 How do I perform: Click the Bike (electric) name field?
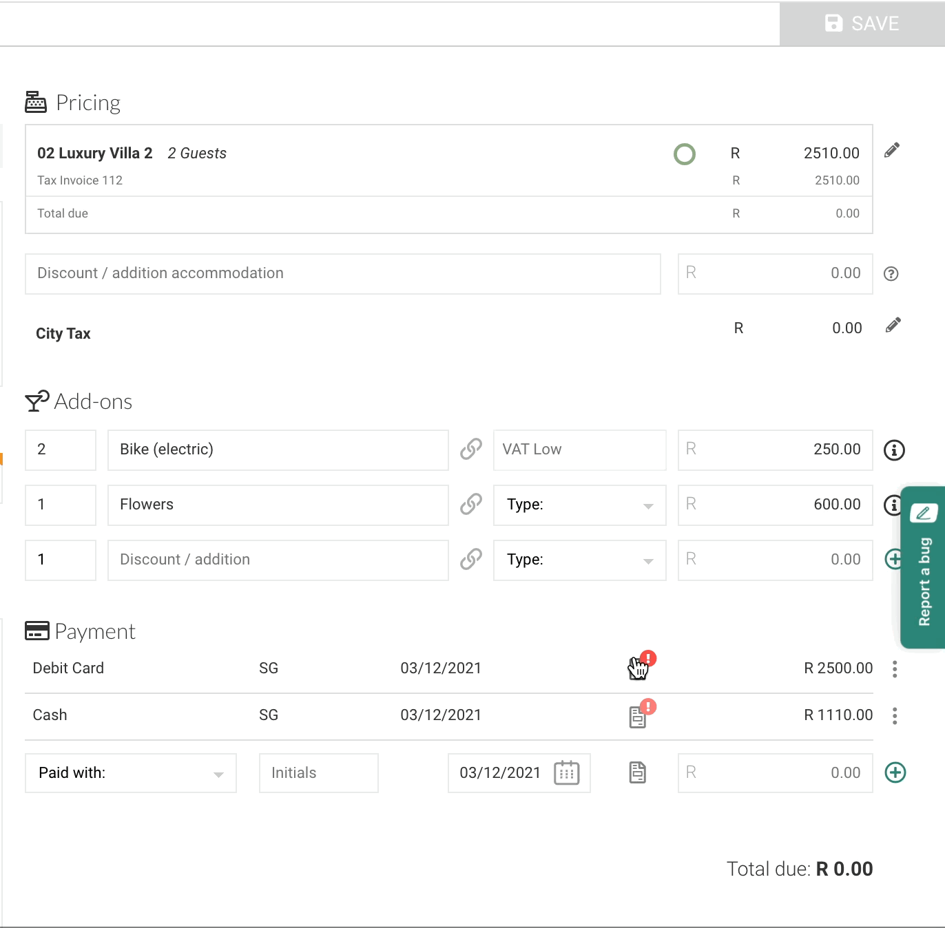coord(278,450)
